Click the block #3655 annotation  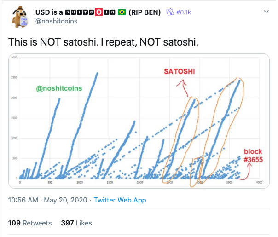point(253,156)
